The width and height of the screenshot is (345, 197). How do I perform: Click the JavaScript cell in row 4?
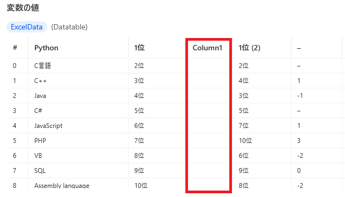click(48, 126)
